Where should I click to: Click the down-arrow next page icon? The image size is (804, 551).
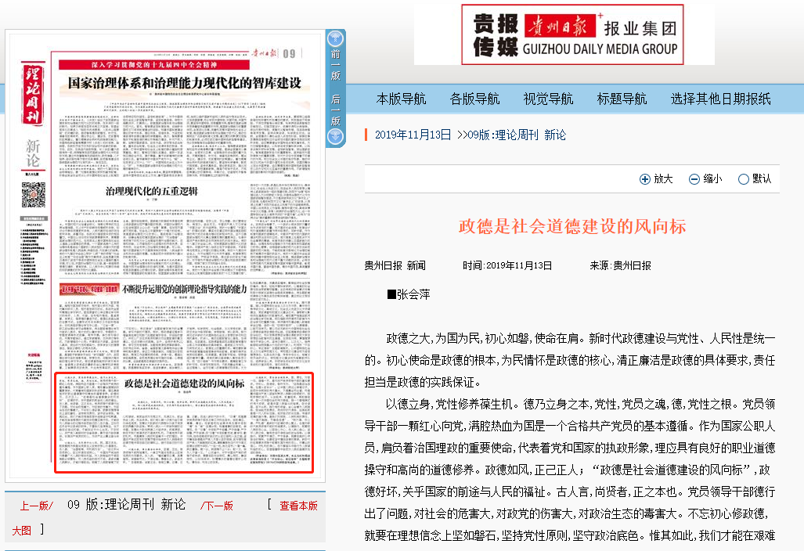(335, 137)
